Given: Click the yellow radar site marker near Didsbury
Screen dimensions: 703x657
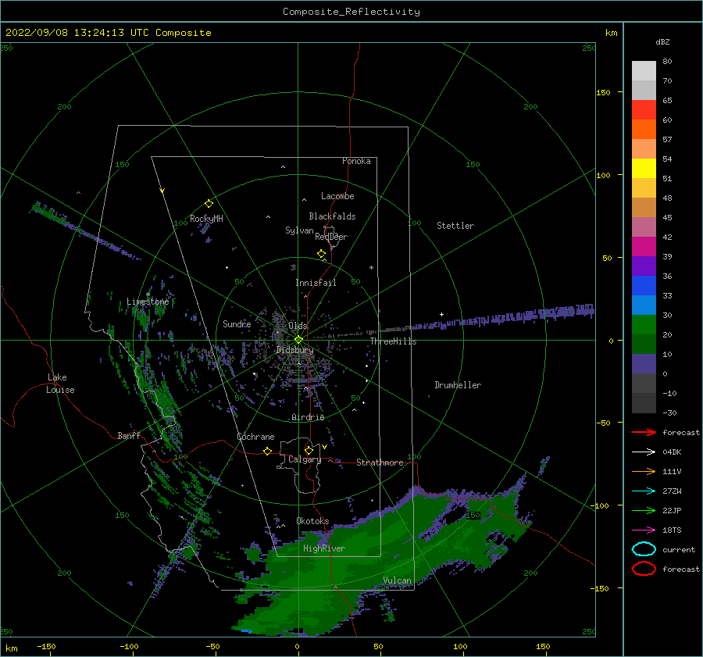Looking at the screenshot, I should [298, 340].
